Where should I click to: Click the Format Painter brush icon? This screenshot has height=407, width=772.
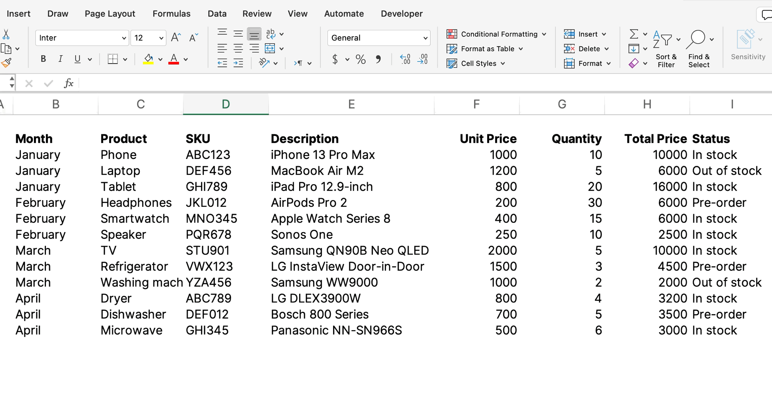6,63
